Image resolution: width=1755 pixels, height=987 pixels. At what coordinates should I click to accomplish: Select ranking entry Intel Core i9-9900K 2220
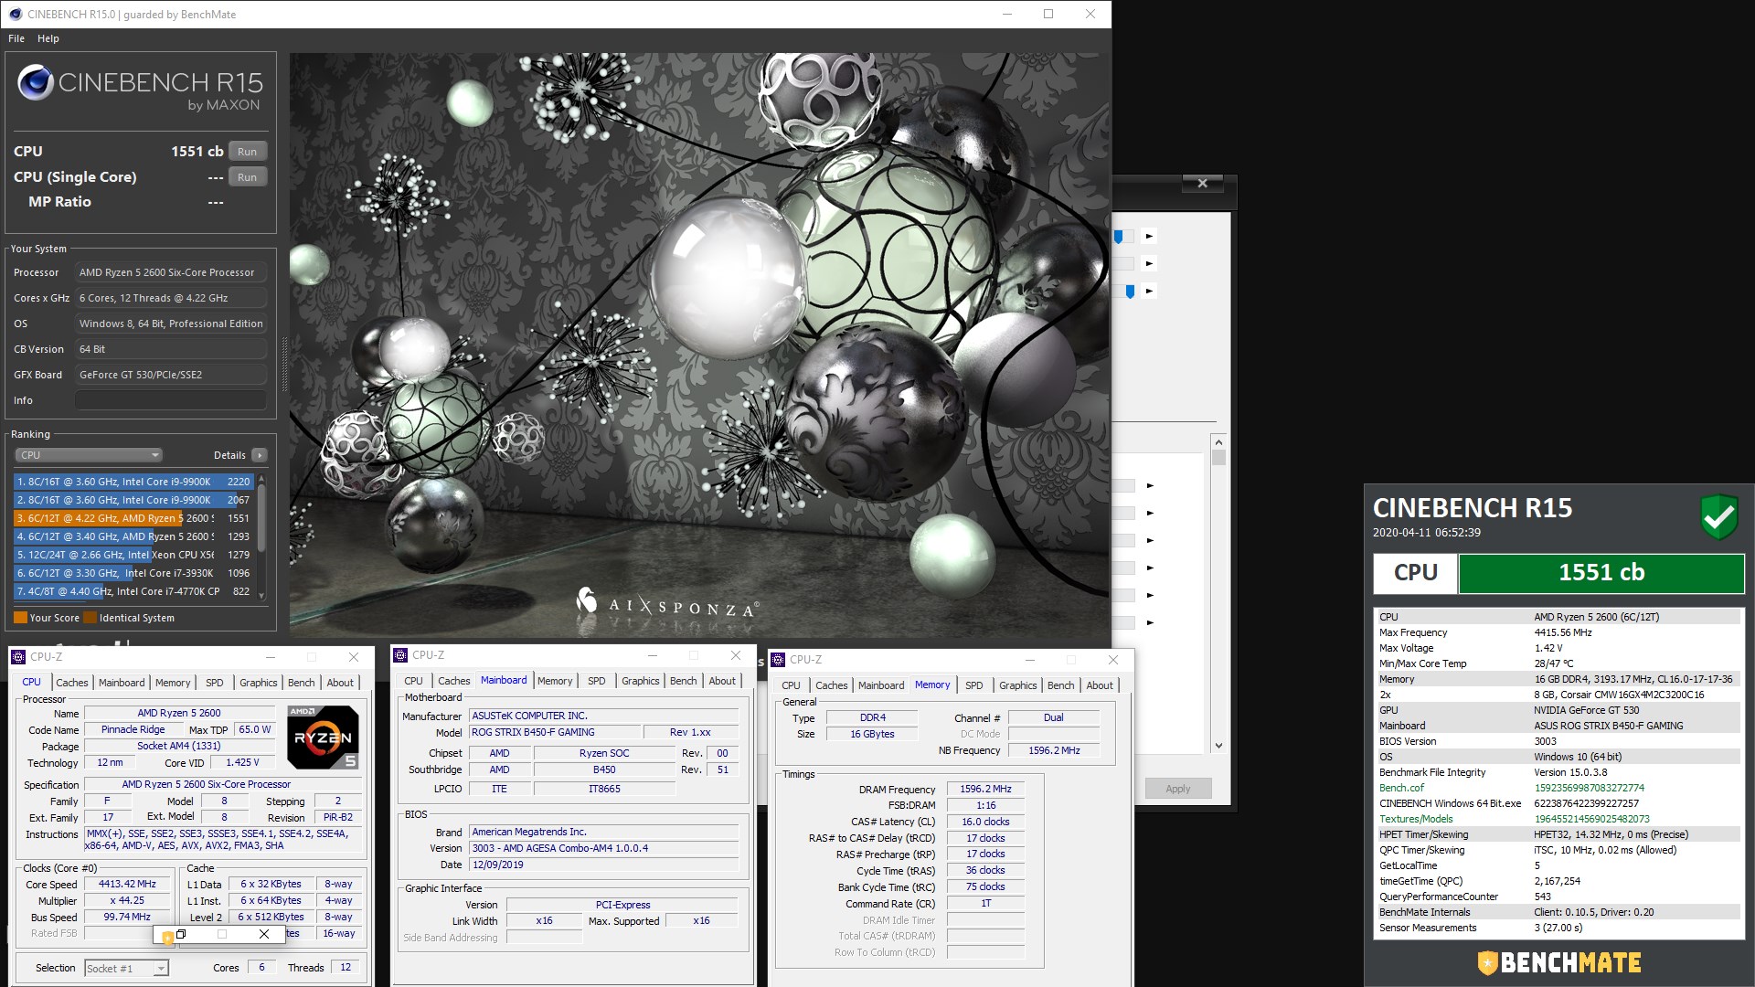[133, 482]
